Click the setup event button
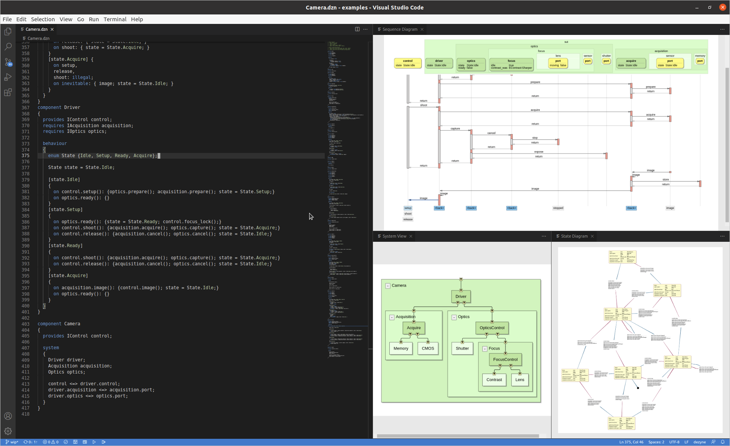730x446 pixels. pos(408,208)
